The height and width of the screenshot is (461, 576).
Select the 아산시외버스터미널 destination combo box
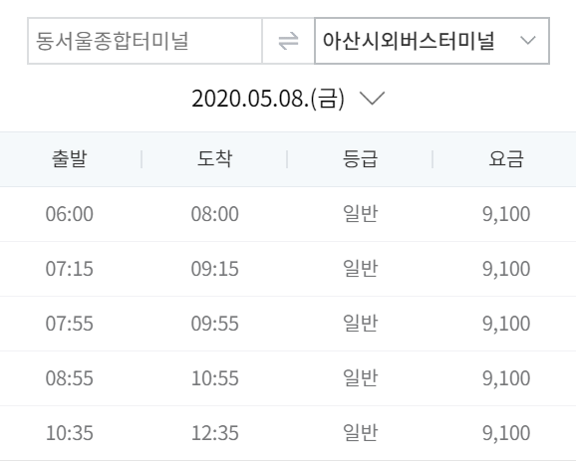(432, 41)
